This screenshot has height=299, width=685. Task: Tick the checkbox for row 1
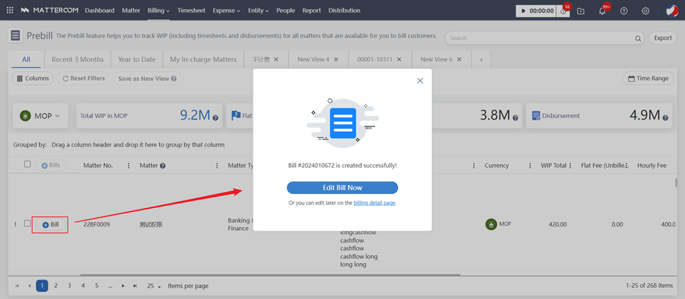(x=28, y=224)
